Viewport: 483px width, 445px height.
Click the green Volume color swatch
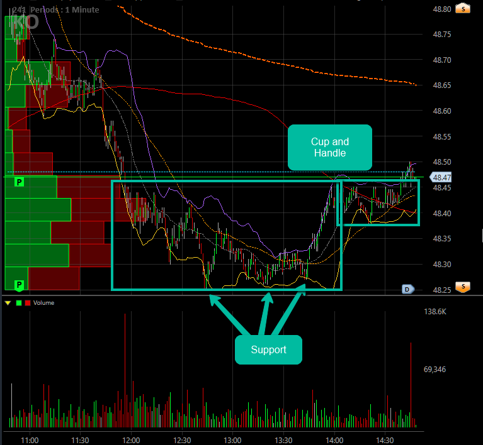[19, 303]
